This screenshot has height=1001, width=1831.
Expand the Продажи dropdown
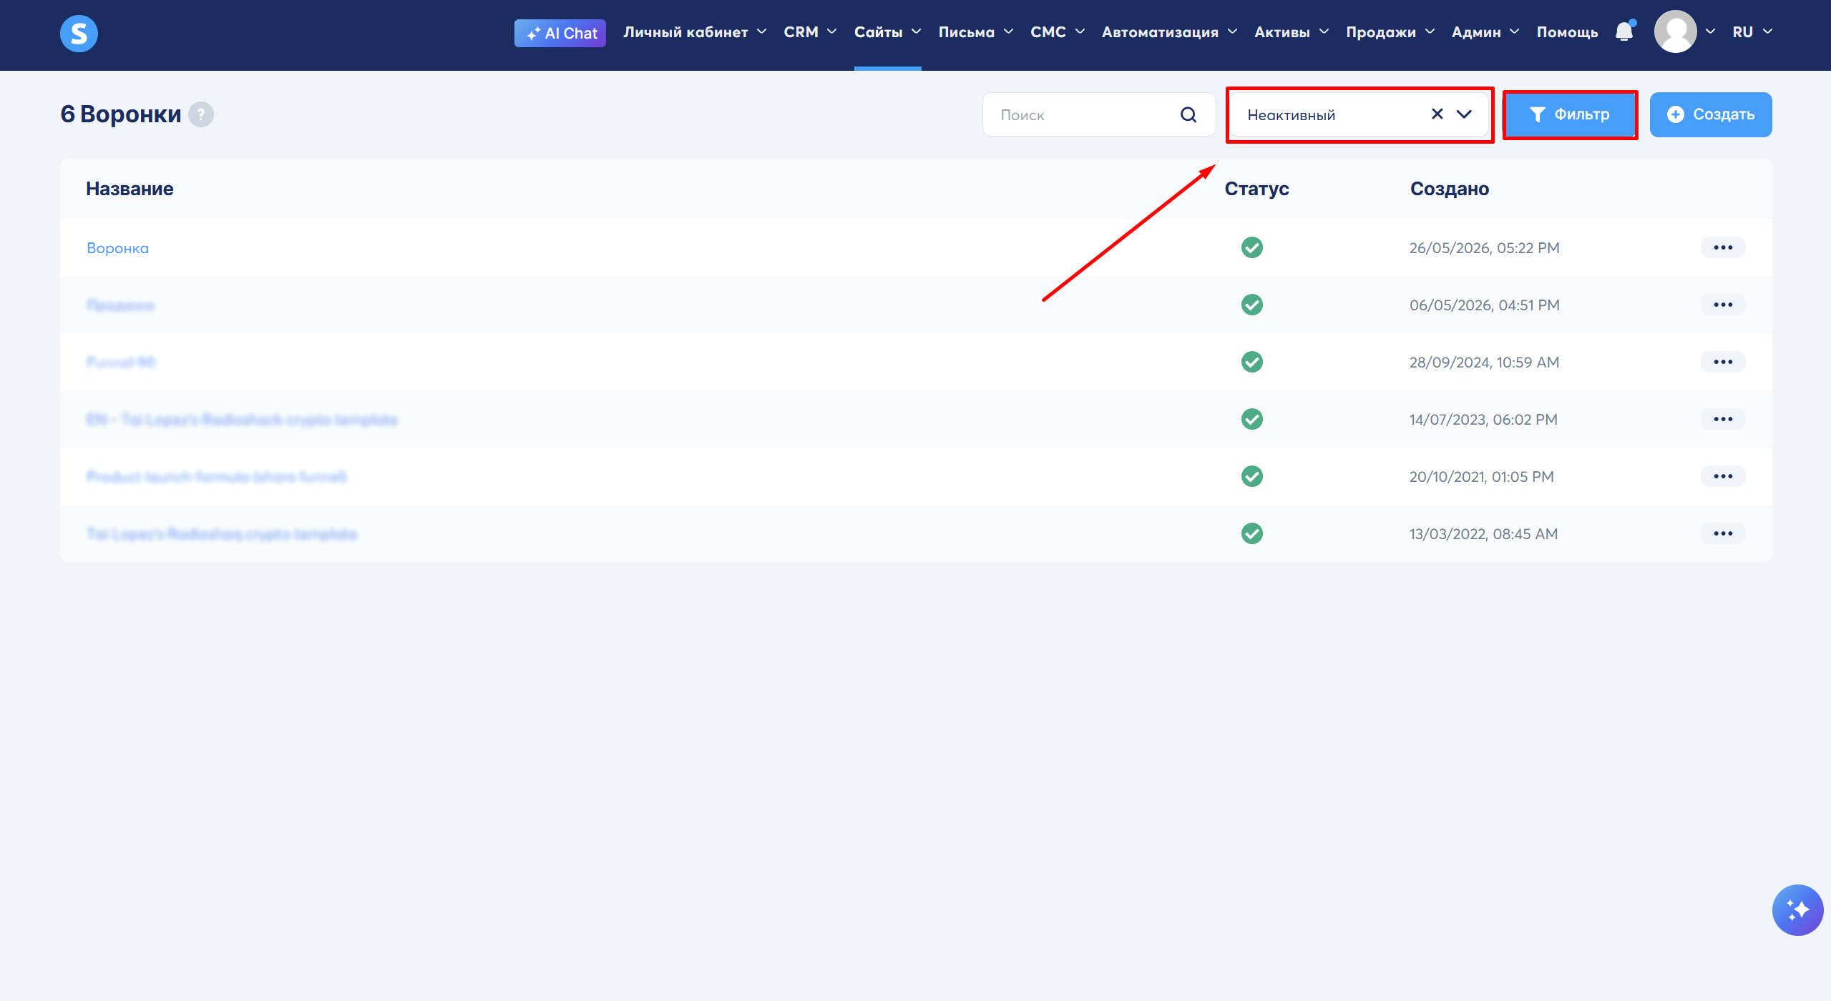(x=1390, y=32)
